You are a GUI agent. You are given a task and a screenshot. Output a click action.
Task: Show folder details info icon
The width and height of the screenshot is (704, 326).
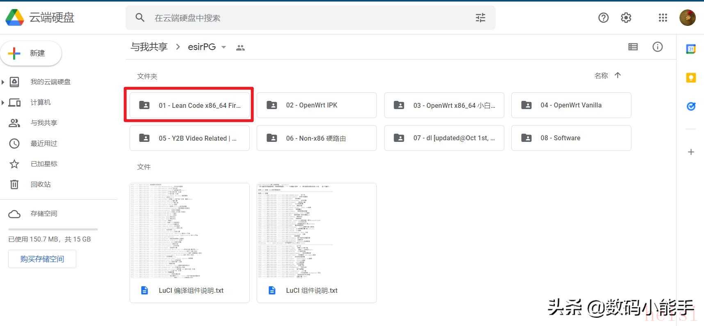click(657, 47)
